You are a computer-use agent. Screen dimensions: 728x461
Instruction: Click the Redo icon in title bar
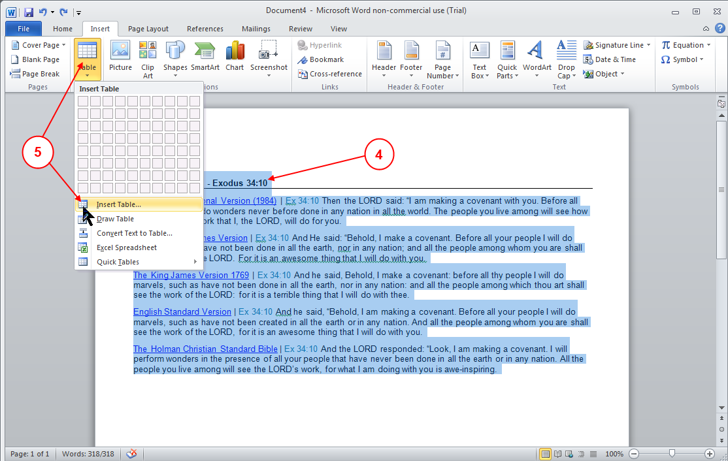(63, 12)
